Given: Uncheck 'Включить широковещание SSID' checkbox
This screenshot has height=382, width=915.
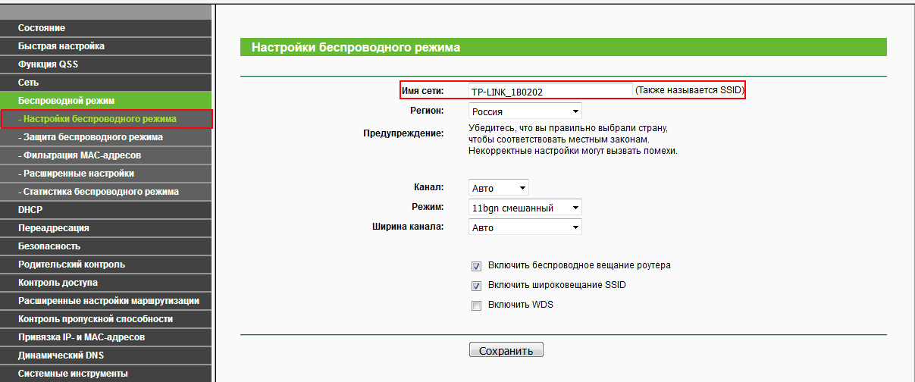Looking at the screenshot, I should click(x=477, y=286).
